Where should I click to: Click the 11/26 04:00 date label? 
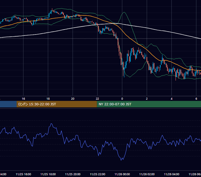coord(172,174)
